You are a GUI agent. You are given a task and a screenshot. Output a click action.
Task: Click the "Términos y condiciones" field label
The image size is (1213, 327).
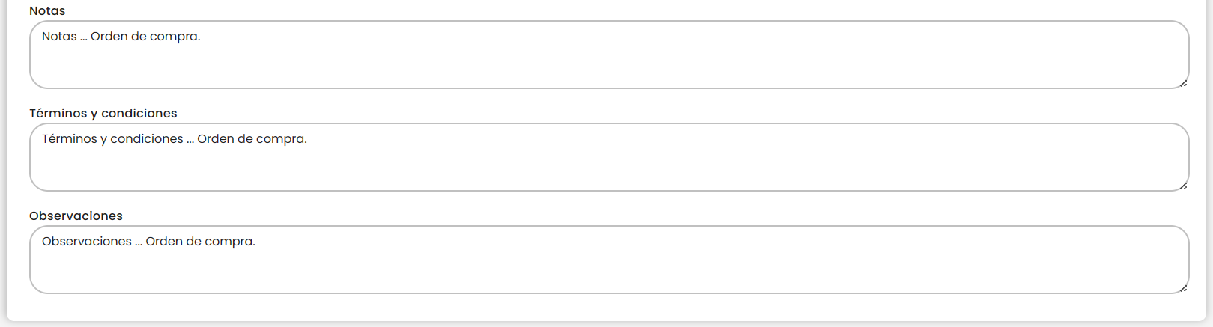pyautogui.click(x=103, y=114)
